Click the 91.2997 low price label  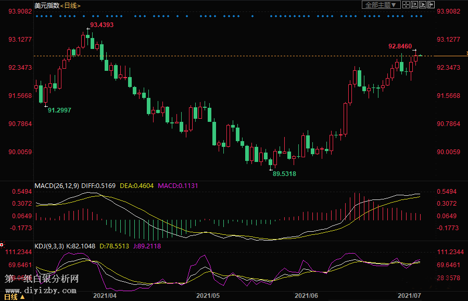(59, 110)
